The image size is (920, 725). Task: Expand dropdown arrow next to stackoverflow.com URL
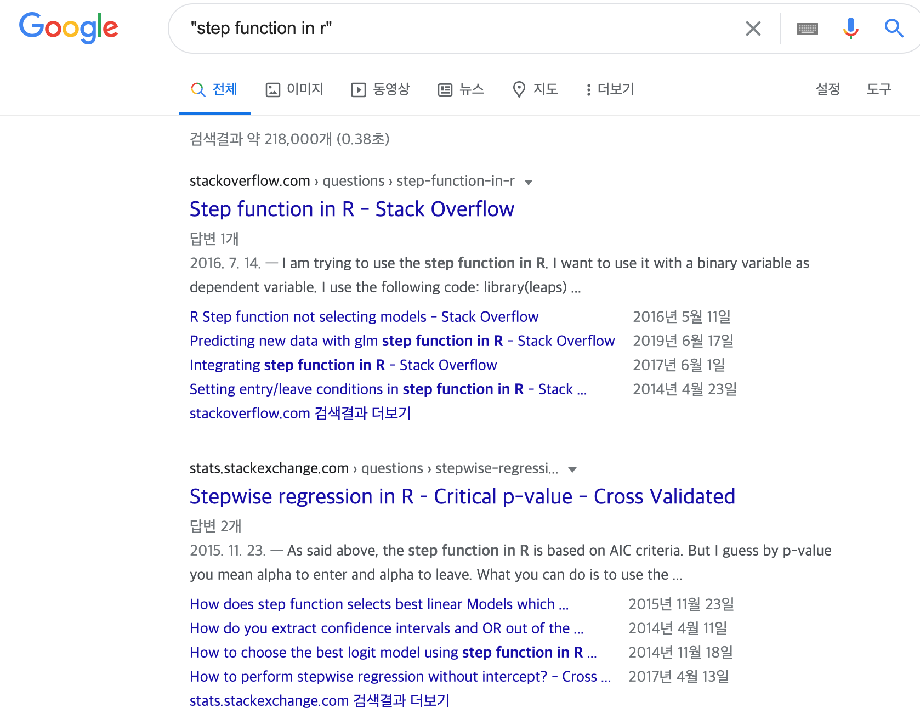pos(529,182)
